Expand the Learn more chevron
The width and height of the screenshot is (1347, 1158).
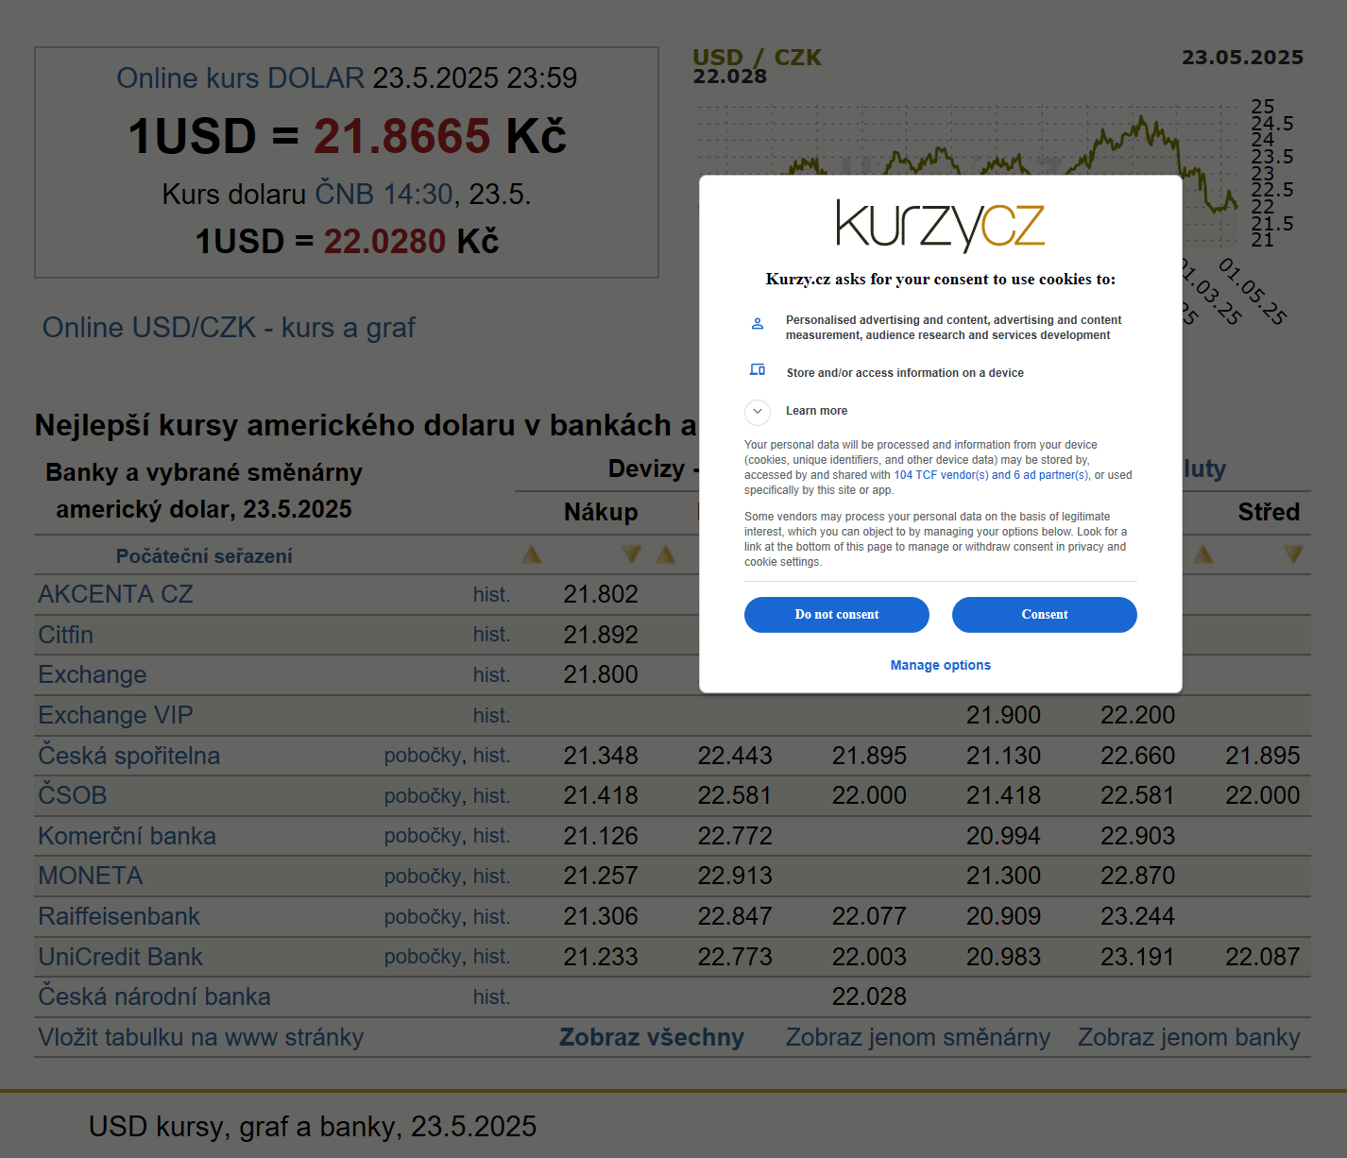[758, 412]
